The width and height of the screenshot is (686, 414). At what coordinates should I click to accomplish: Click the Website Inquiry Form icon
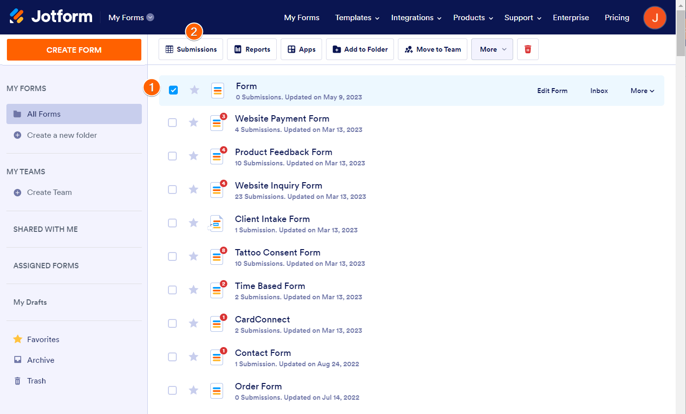217,190
